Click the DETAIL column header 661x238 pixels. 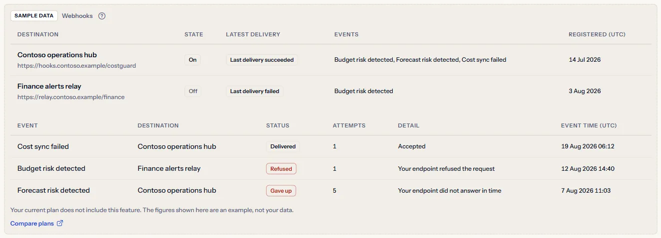(x=409, y=125)
